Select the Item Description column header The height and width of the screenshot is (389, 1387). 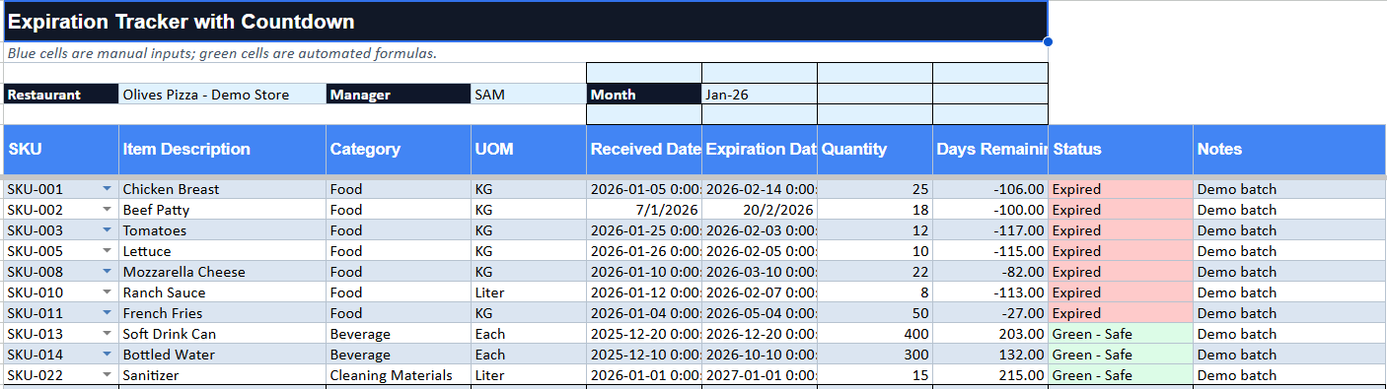pos(222,150)
